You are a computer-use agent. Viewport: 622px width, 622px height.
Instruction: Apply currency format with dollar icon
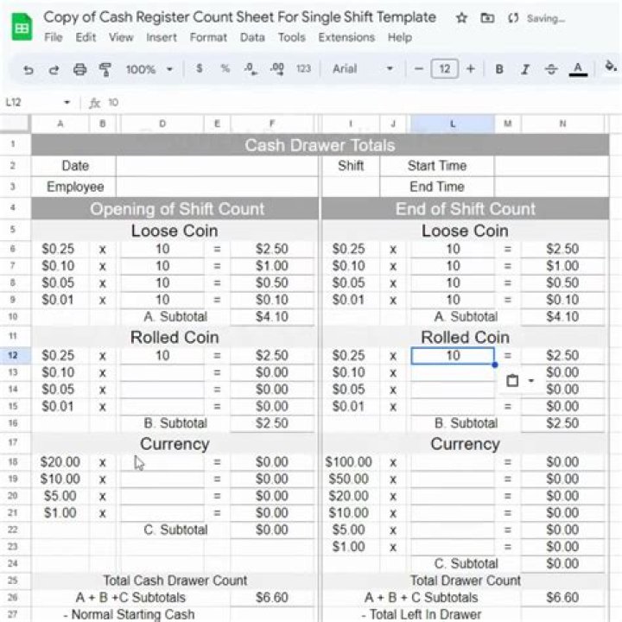click(x=200, y=69)
